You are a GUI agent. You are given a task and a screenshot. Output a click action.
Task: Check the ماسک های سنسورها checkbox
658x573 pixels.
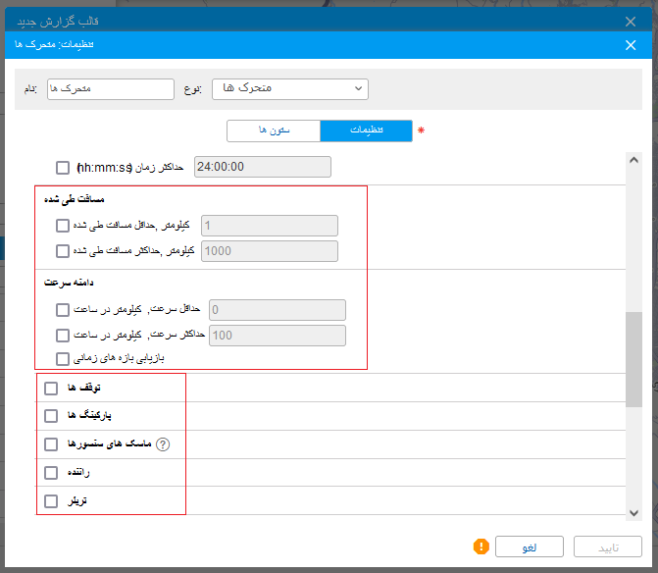(x=51, y=444)
